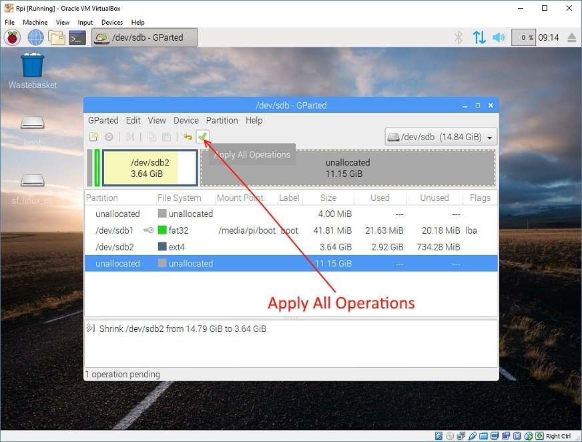Open the Partition menu in GParted
The width and height of the screenshot is (582, 442).
(222, 120)
